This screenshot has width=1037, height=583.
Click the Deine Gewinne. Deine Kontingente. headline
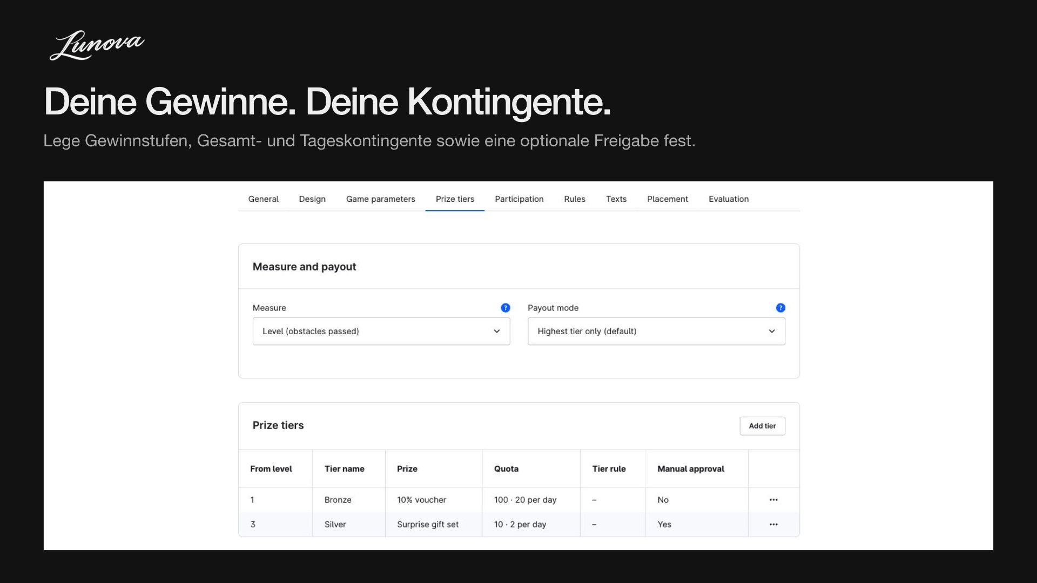pos(327,101)
